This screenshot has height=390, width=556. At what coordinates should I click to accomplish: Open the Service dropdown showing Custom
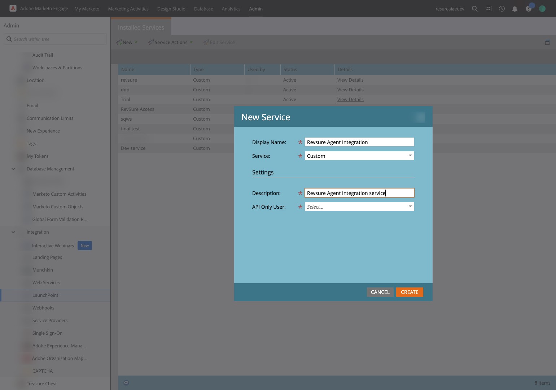pyautogui.click(x=359, y=156)
